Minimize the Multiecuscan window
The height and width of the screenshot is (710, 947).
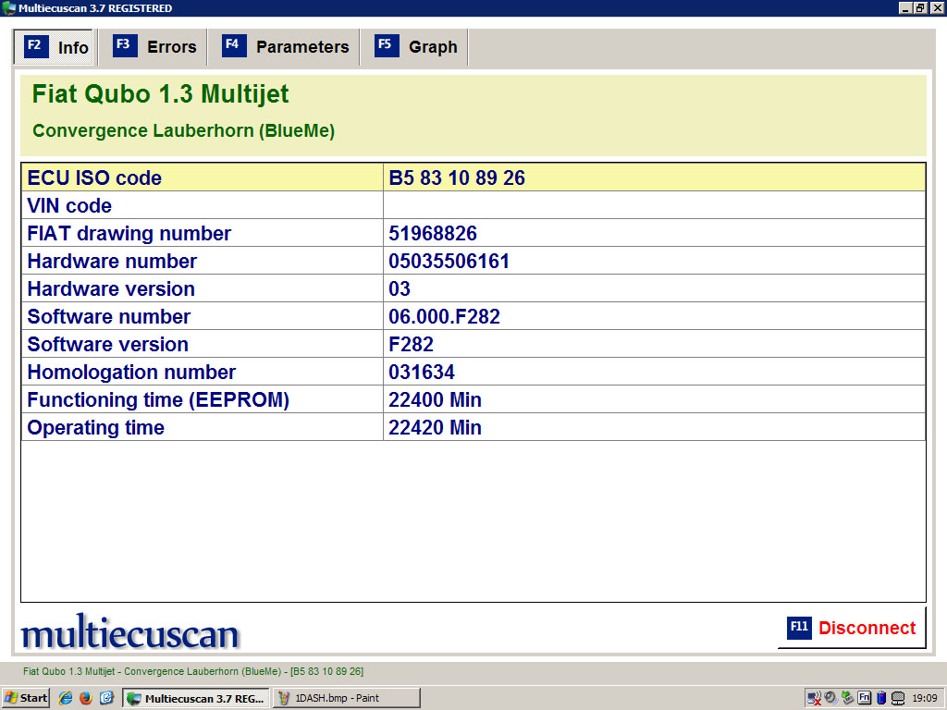[904, 7]
